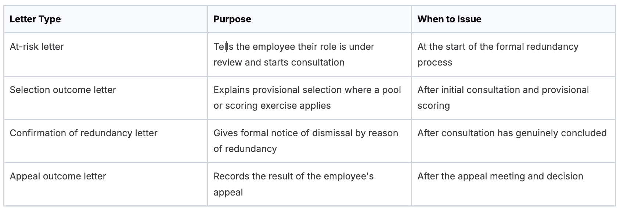Click the 'Explains provisional selection' cell

[309, 97]
